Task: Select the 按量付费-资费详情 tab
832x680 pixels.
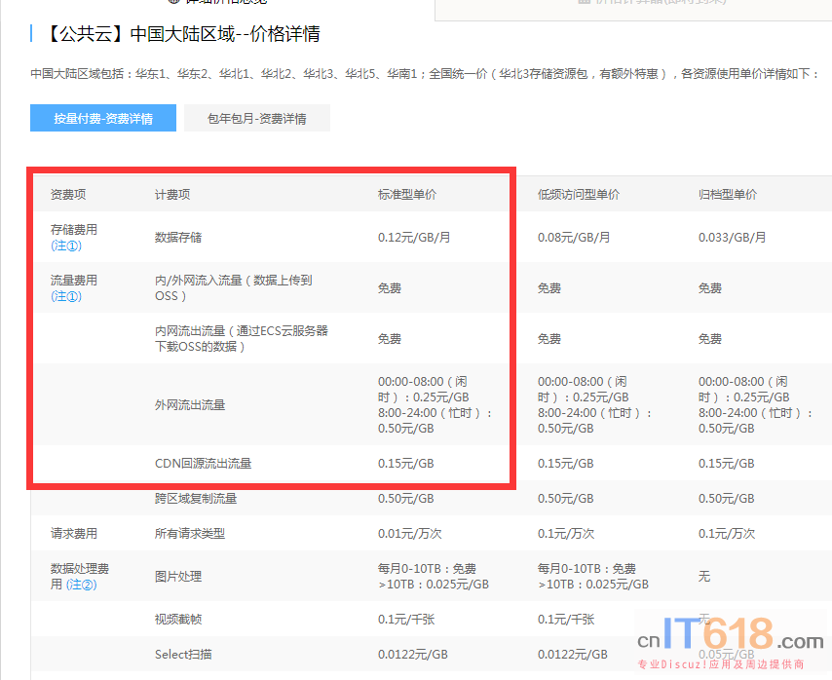Action: coord(103,118)
